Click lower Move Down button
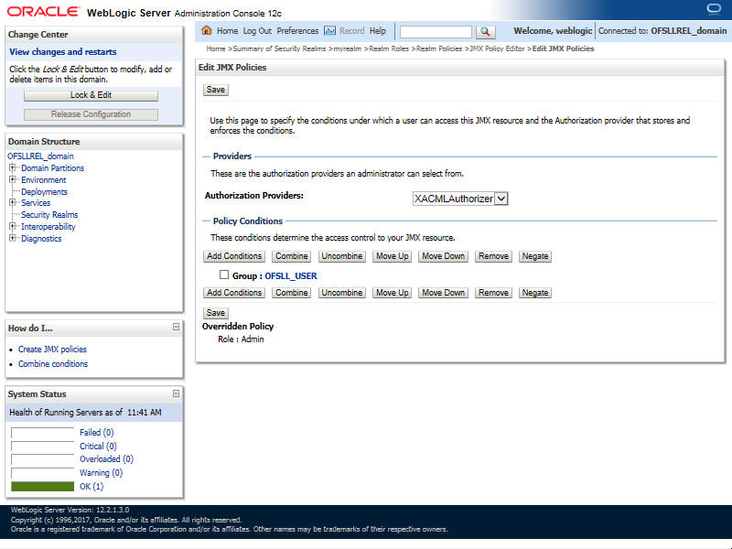732x549 pixels. [443, 293]
